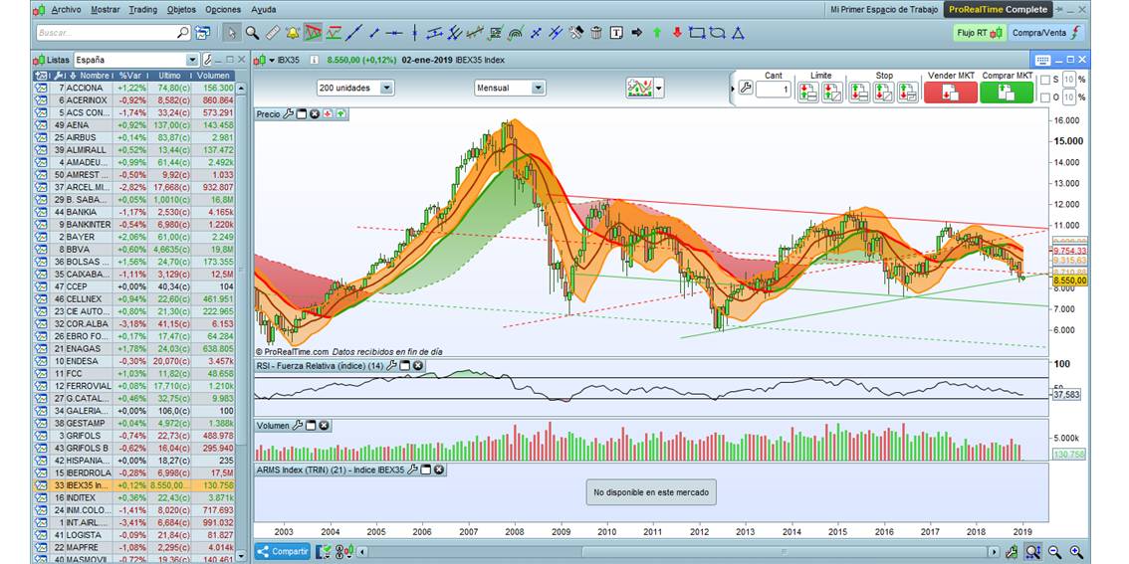Open the Mostrar menu
Image resolution: width=1129 pixels, height=564 pixels.
pyautogui.click(x=106, y=10)
